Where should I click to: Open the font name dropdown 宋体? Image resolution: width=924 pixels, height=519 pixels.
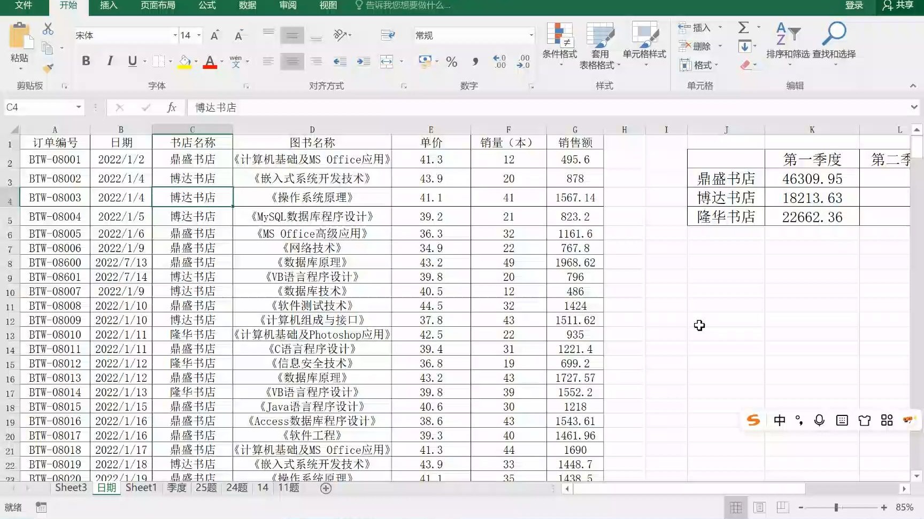click(x=175, y=35)
